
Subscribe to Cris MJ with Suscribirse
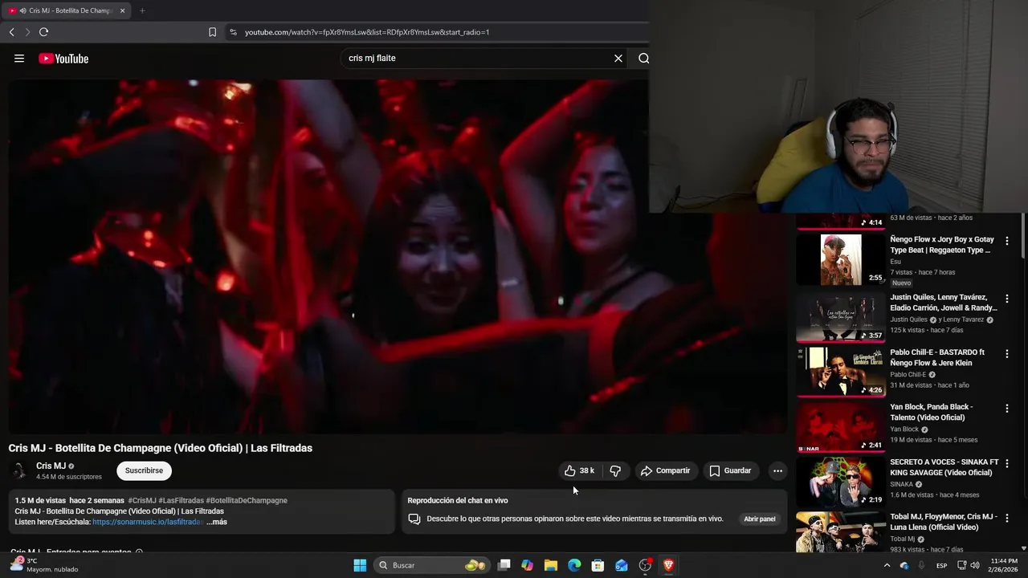click(144, 470)
